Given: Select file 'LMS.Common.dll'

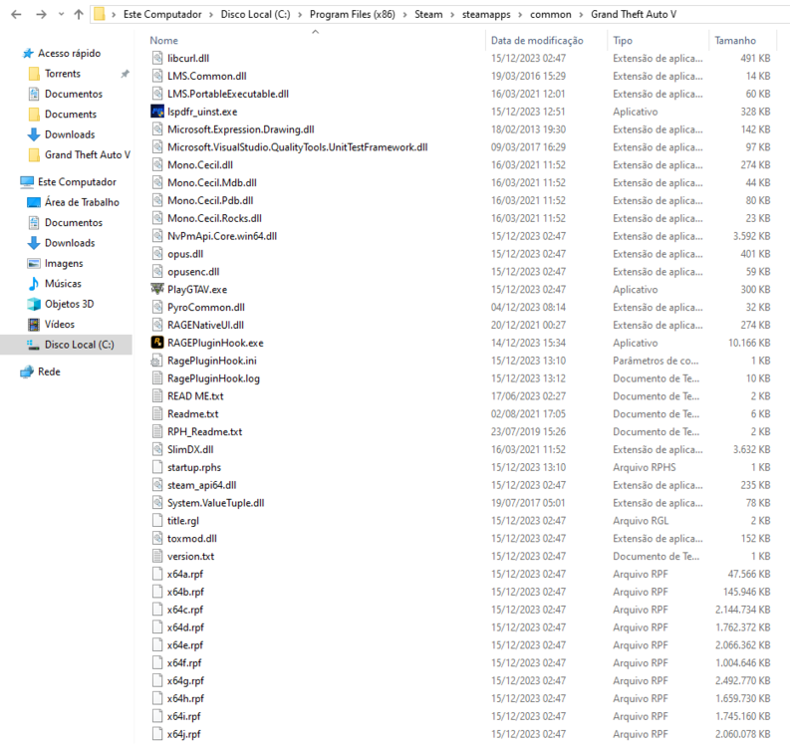Looking at the screenshot, I should (x=207, y=76).
